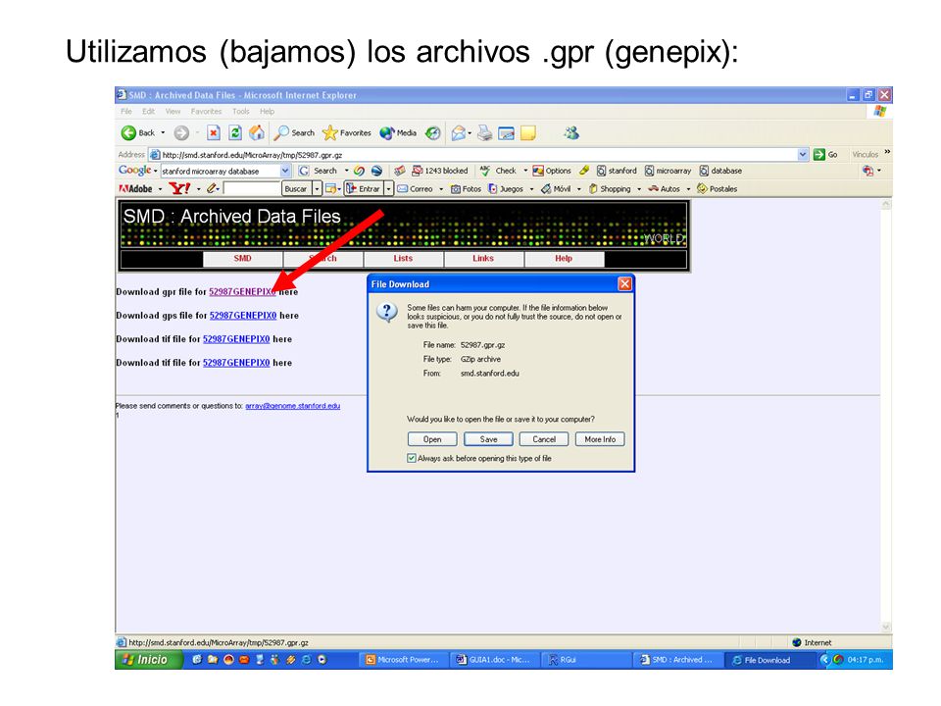Open the Shopping dropdown arrow
Screen dimensions: 941x706
638,189
